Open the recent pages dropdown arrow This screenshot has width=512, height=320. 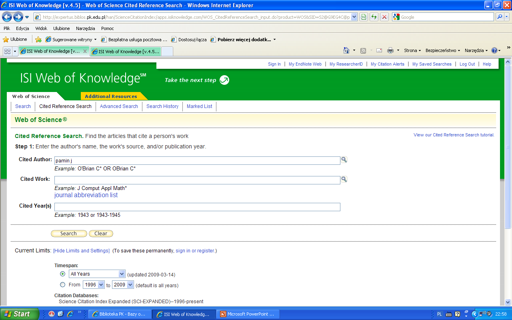(27, 17)
